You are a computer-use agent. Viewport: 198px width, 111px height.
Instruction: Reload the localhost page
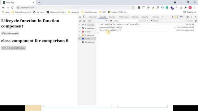point(12,7)
